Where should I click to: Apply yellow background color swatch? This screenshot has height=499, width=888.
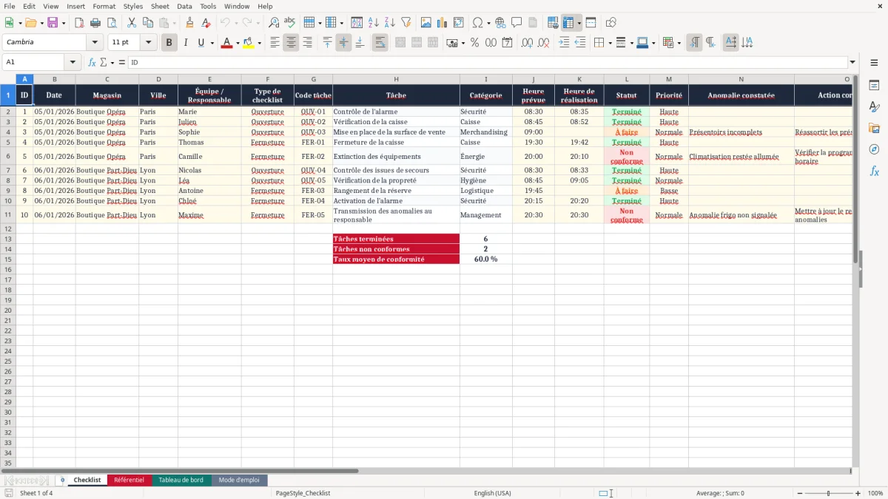pyautogui.click(x=248, y=43)
